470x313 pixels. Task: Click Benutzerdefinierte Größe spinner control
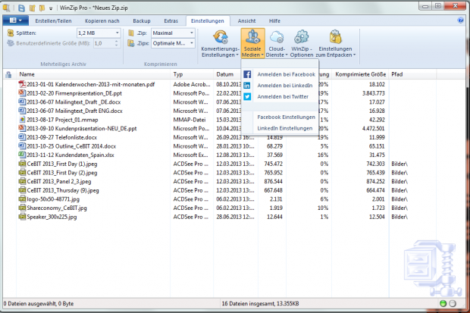pos(117,43)
